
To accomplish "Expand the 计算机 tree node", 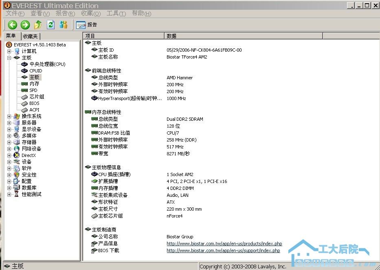I will click(9, 51).
